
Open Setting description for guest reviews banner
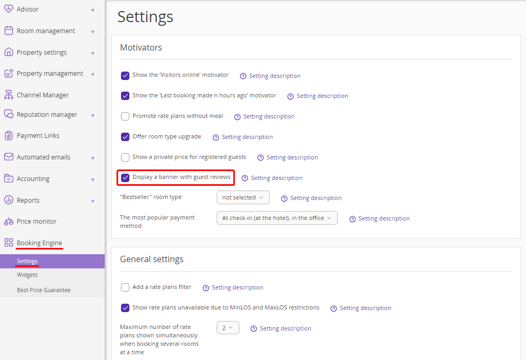point(277,178)
